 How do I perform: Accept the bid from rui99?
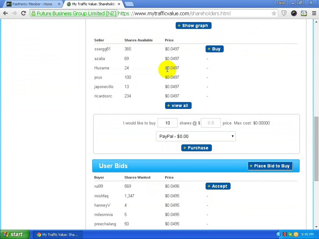tap(218, 186)
